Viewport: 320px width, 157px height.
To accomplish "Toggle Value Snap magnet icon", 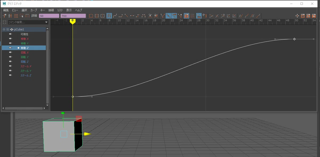I will (x=205, y=16).
